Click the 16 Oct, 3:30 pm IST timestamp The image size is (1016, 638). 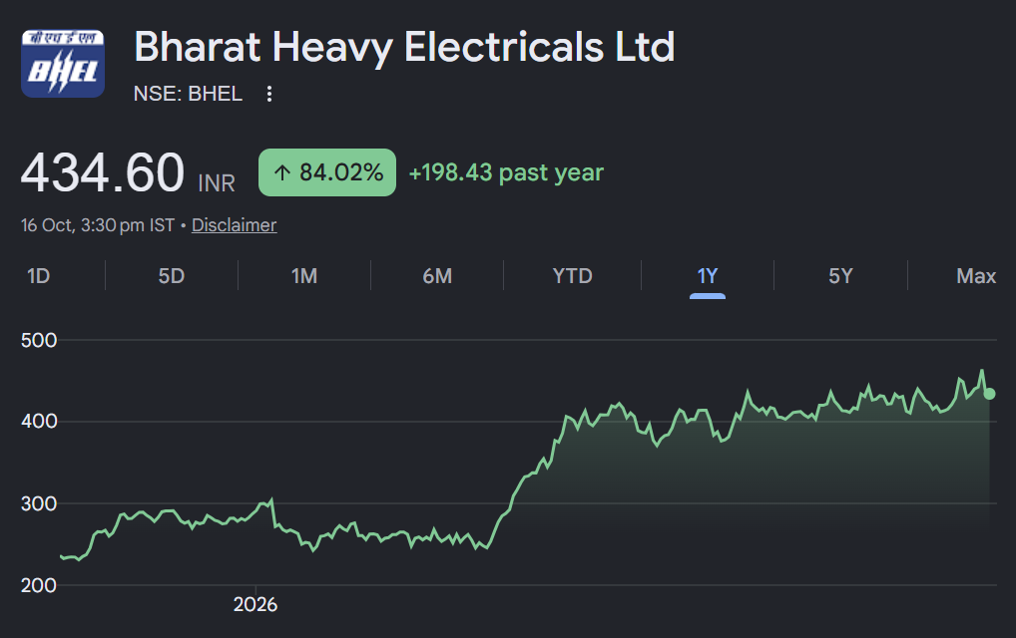(98, 225)
